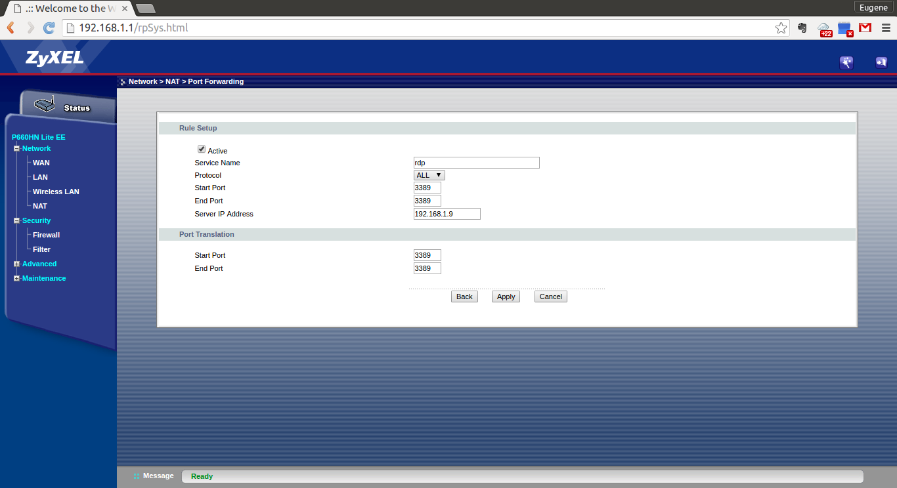Open the Protocol dropdown set to ALL
The height and width of the screenshot is (488, 897).
[x=429, y=175]
